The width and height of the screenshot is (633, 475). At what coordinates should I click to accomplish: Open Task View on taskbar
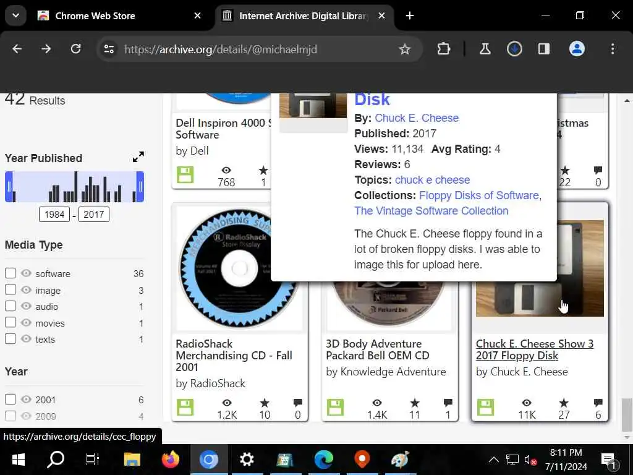[93, 460]
